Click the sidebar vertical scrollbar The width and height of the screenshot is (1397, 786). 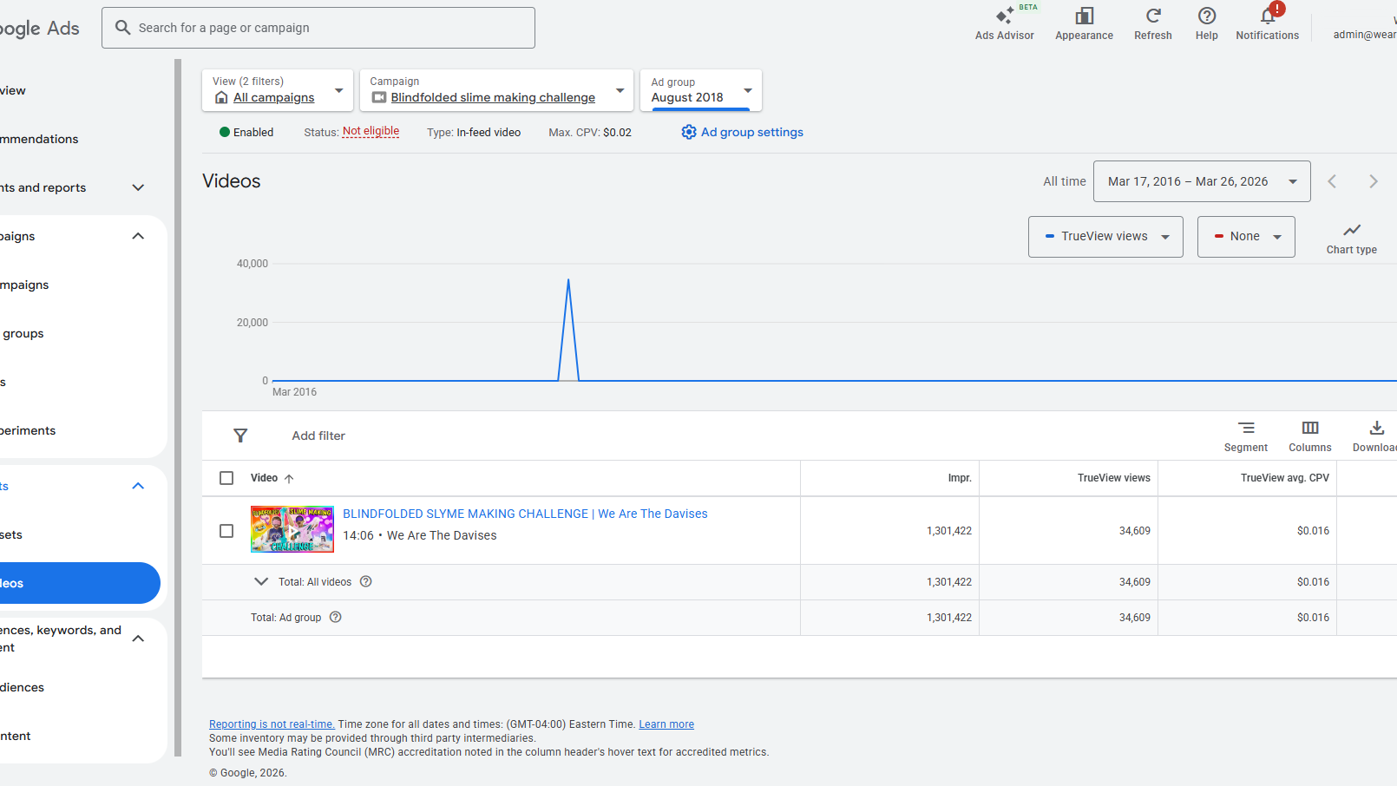tap(178, 408)
